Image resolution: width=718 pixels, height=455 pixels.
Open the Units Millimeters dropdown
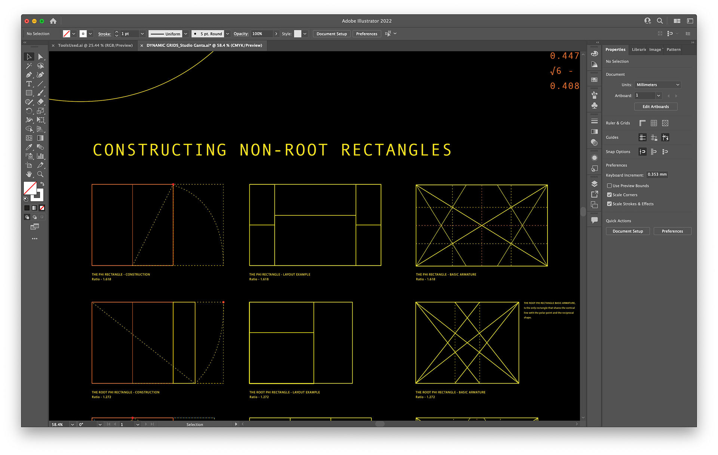(x=657, y=85)
